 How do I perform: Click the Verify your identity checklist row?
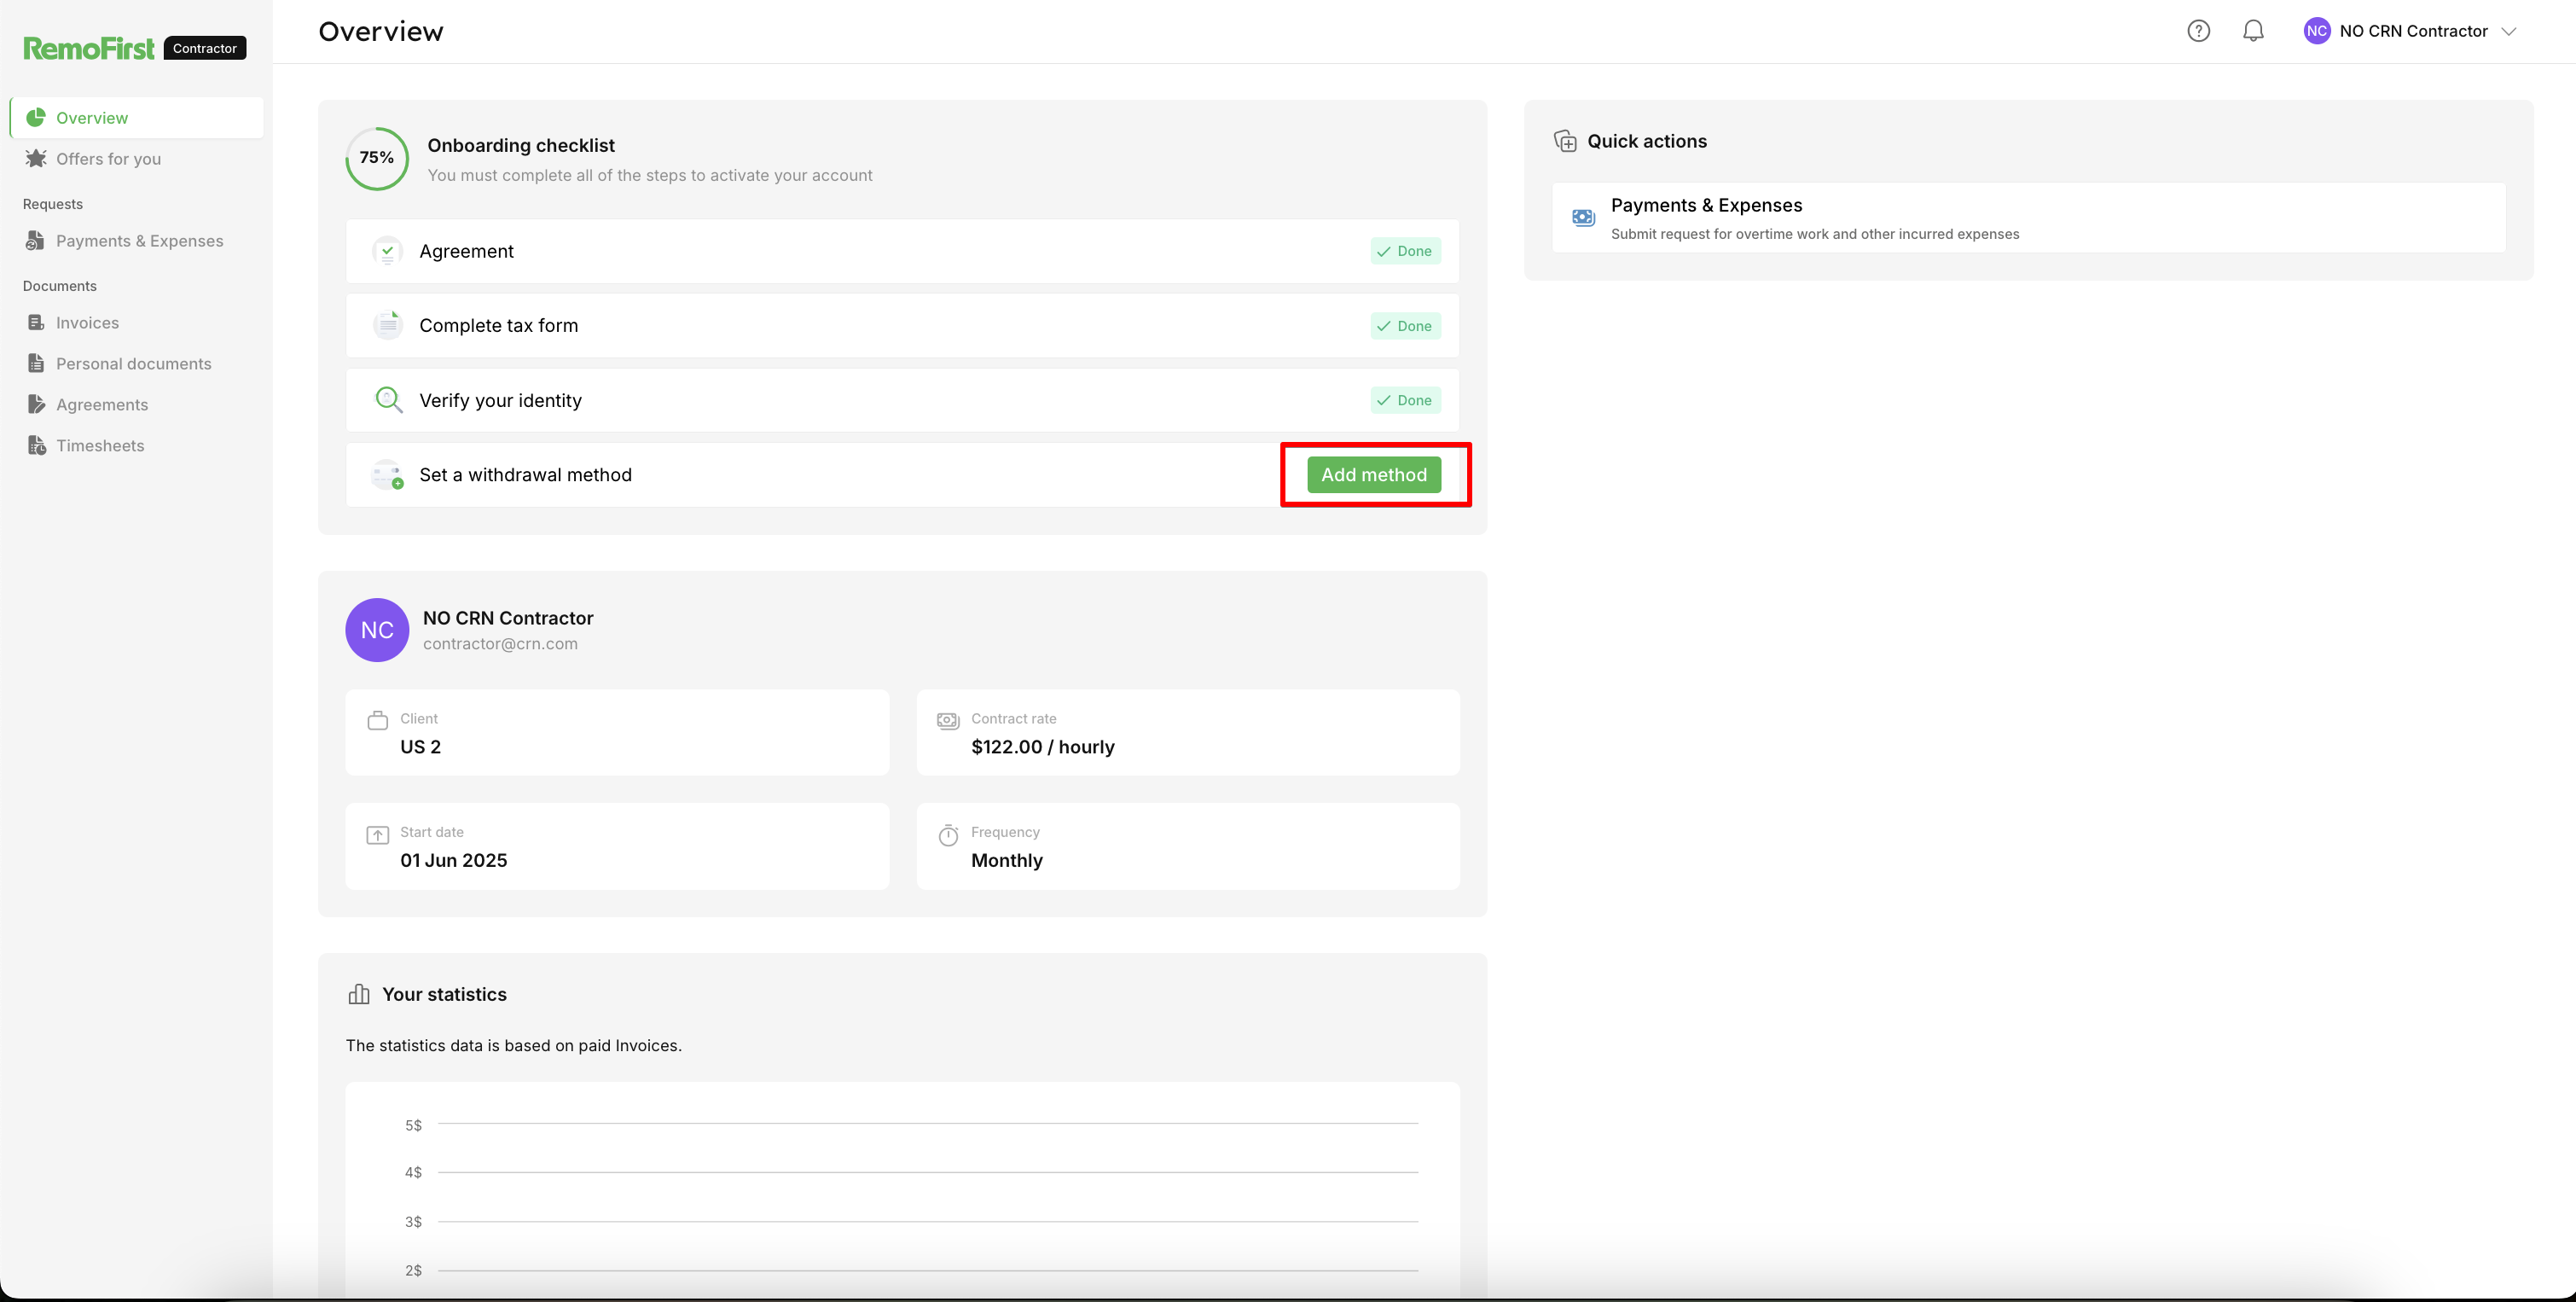point(900,400)
